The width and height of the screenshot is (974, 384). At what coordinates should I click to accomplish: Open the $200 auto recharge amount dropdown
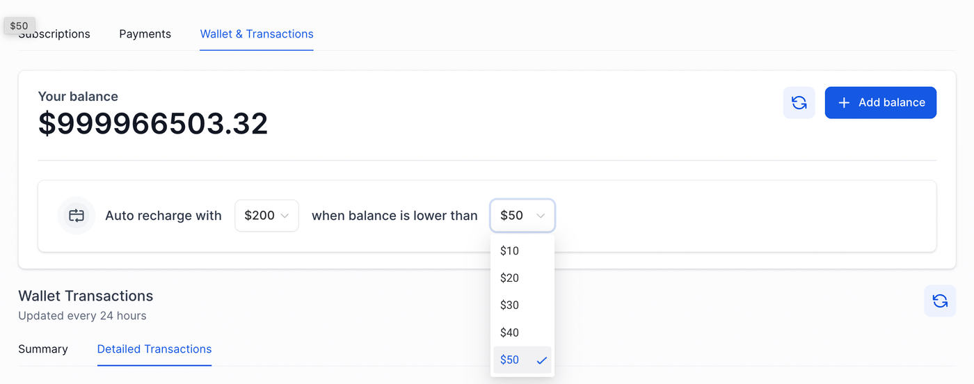266,216
